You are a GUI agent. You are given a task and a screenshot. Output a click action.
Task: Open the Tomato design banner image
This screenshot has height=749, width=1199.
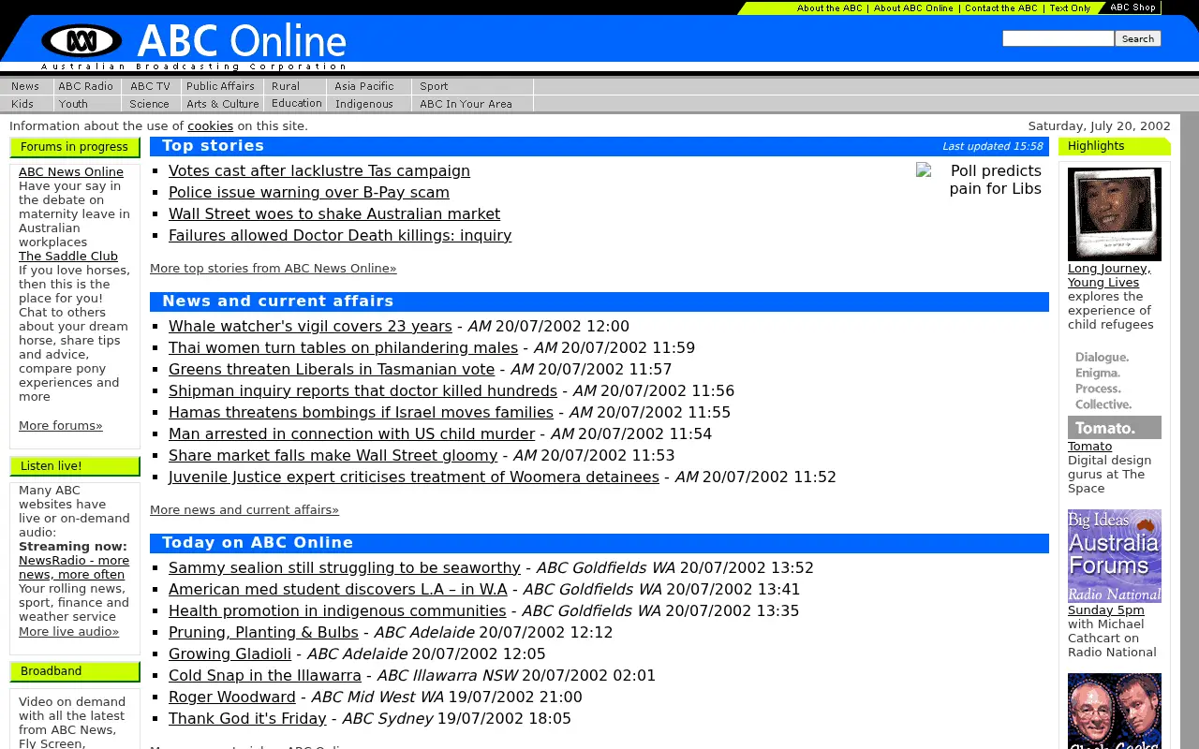pos(1114,392)
